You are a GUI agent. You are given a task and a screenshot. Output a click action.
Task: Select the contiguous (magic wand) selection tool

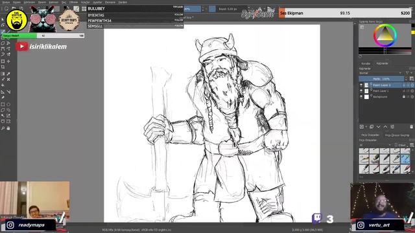click(x=3, y=116)
